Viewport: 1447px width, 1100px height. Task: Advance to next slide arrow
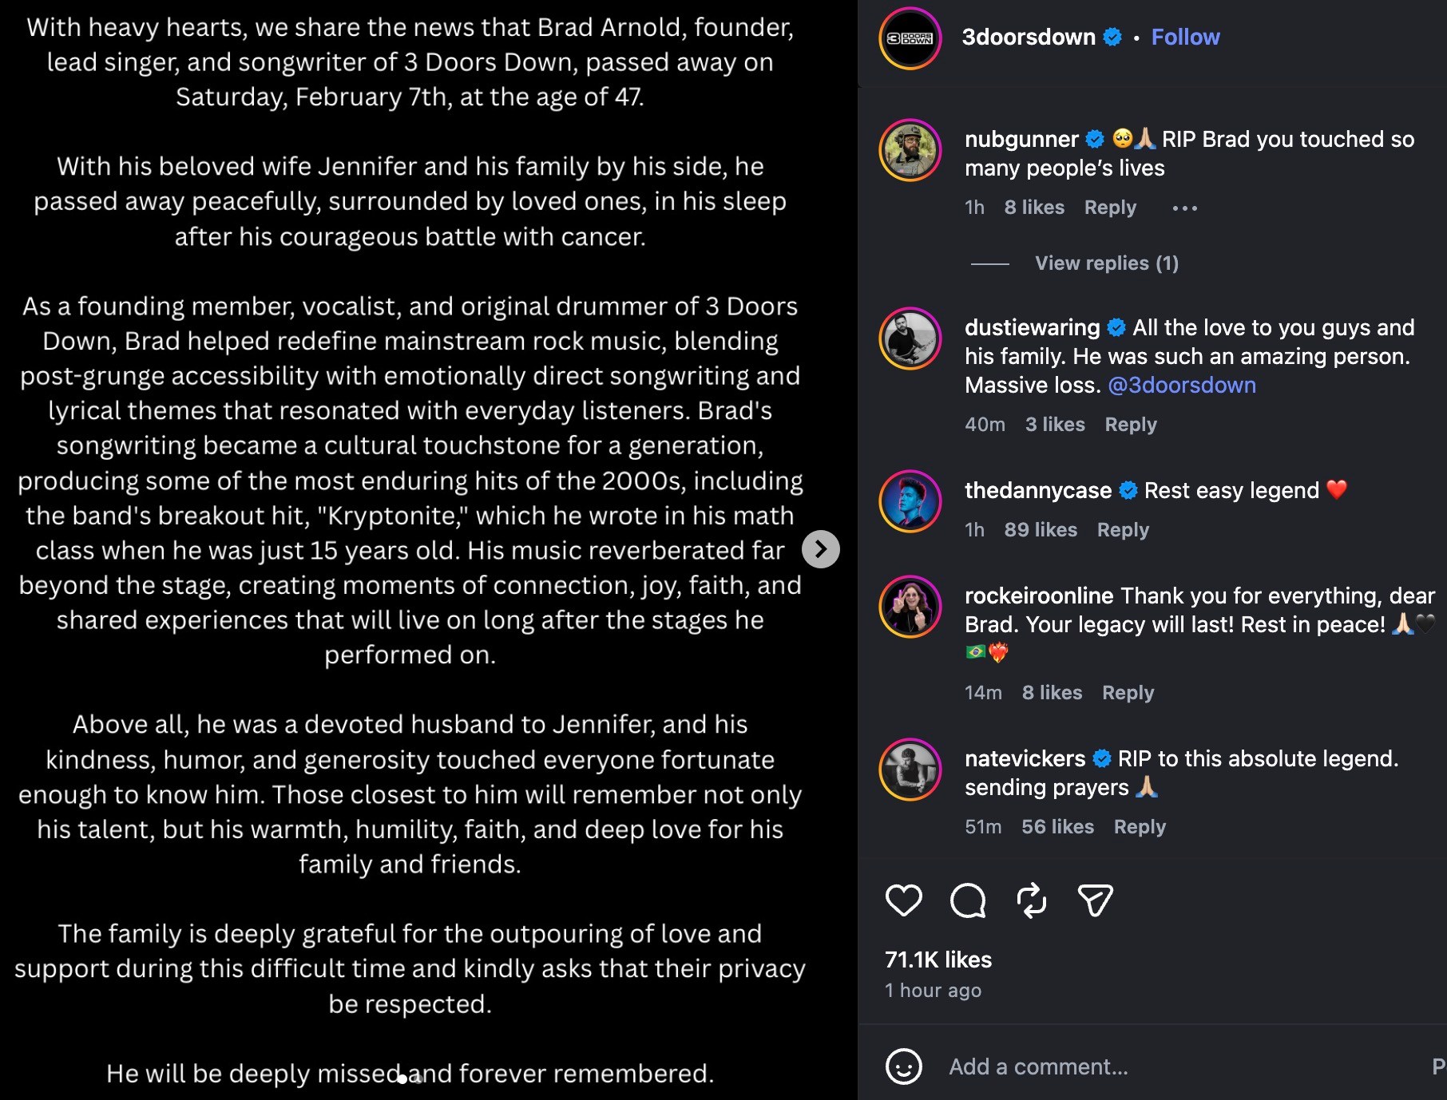point(821,549)
